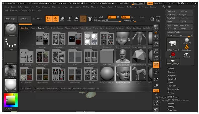
Task: Expand the Geometry section
Action: click(171, 72)
